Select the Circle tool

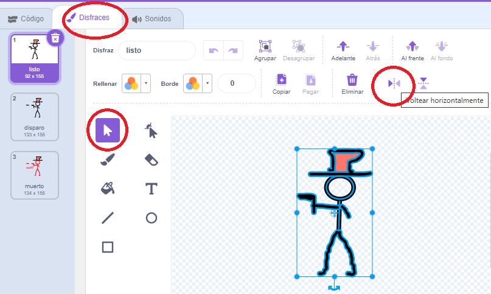pyautogui.click(x=151, y=218)
